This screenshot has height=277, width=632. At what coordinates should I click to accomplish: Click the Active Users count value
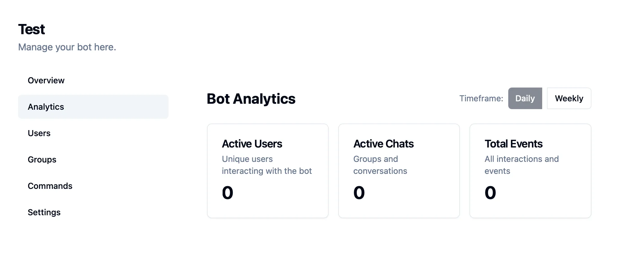(228, 192)
